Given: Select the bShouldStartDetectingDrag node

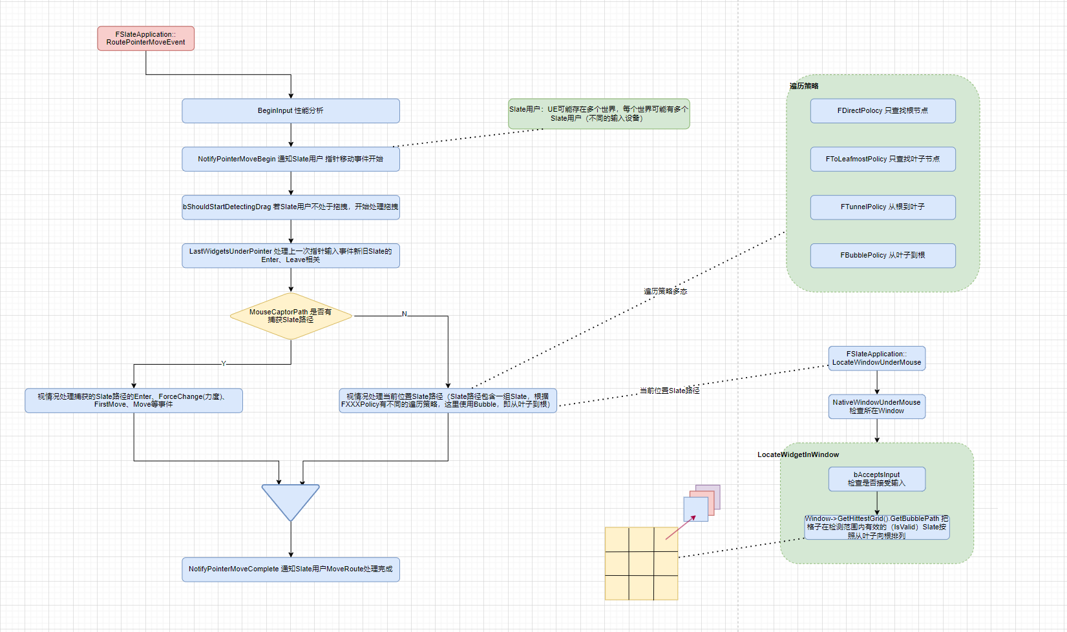Looking at the screenshot, I should tap(291, 207).
